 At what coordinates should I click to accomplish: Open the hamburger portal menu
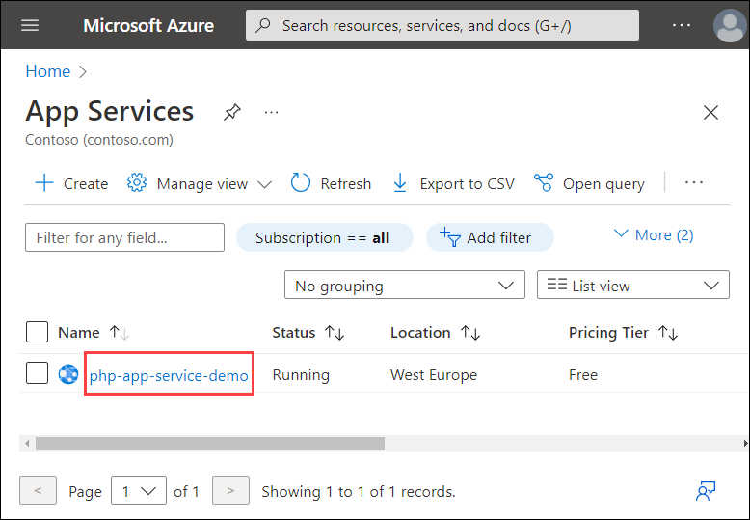30,25
